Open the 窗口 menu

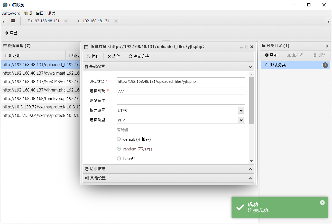tap(40, 13)
